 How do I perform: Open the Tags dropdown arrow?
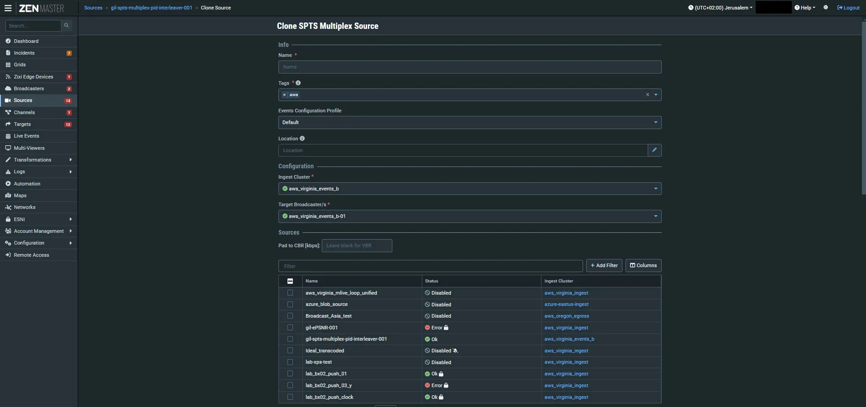(656, 95)
